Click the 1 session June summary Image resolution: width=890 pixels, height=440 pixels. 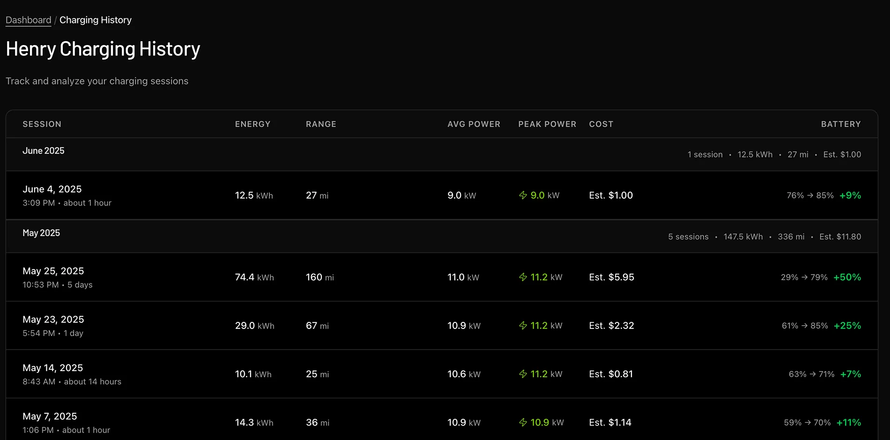[x=705, y=155]
